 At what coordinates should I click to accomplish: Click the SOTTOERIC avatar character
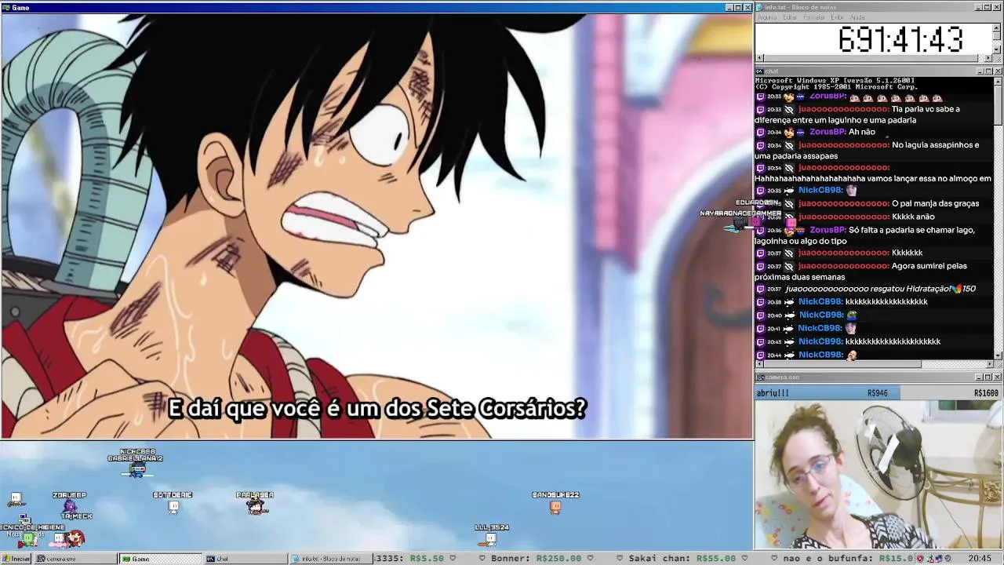[173, 507]
